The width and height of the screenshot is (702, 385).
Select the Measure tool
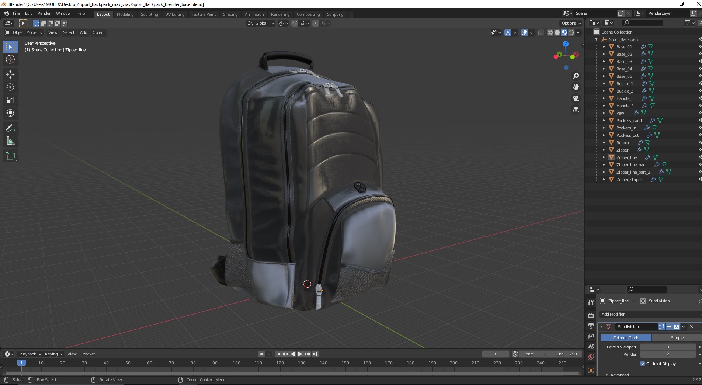10,141
